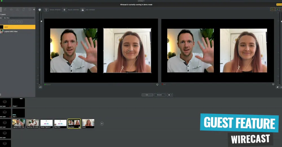Open the Smooth transition dropdown

point(160,95)
